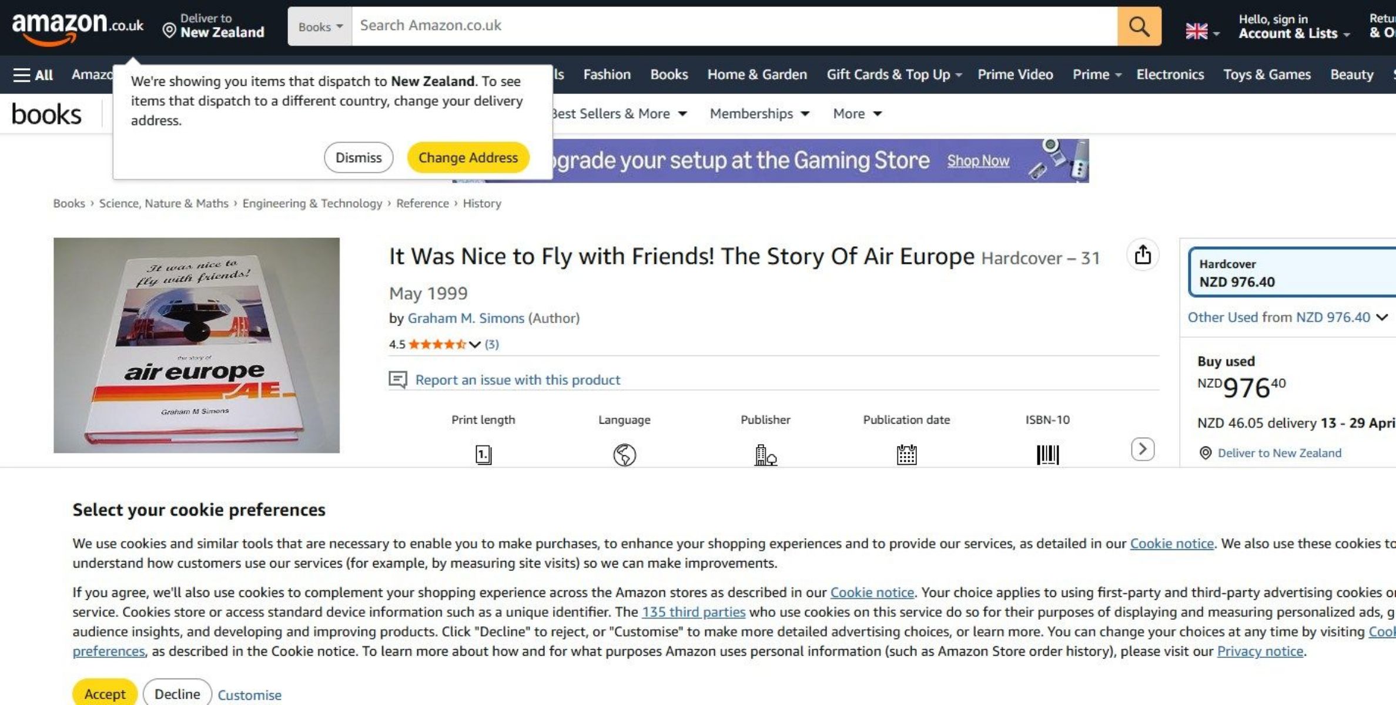Open the Books search category dropdown
1396x705 pixels.
pyautogui.click(x=320, y=26)
